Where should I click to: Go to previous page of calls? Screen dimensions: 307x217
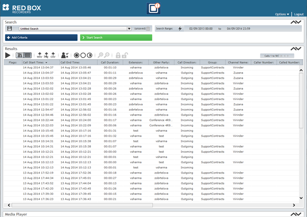pyautogui.click(x=285, y=56)
